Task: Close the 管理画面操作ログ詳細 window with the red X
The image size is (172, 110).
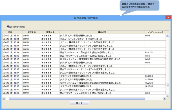Action: [x=168, y=17]
